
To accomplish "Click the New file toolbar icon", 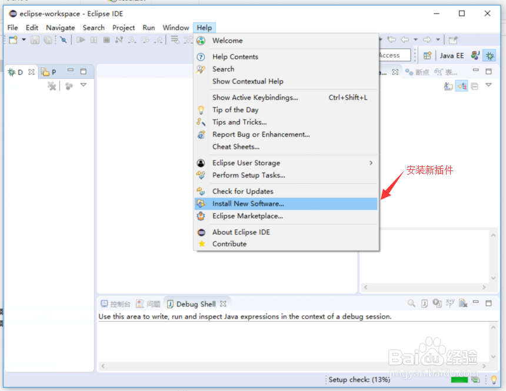I will (14, 40).
